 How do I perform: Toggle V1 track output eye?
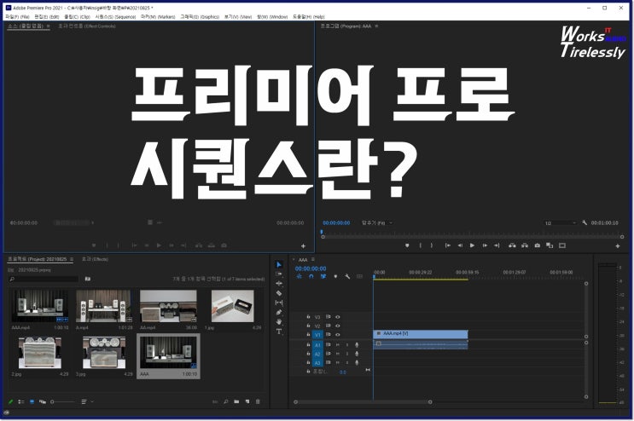338,335
